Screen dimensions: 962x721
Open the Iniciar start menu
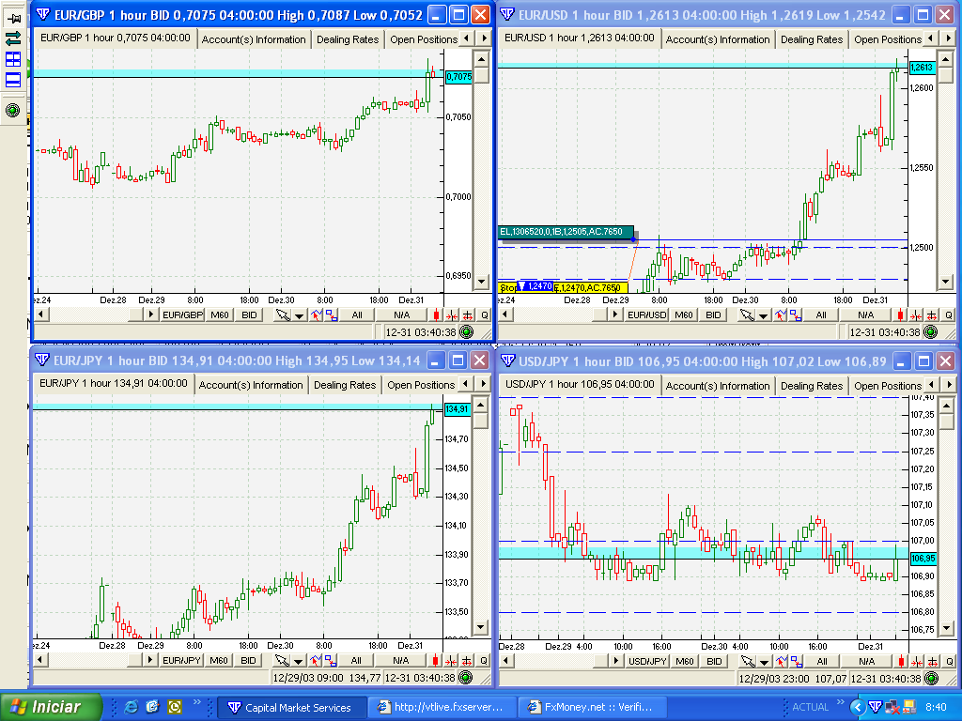click(x=51, y=708)
